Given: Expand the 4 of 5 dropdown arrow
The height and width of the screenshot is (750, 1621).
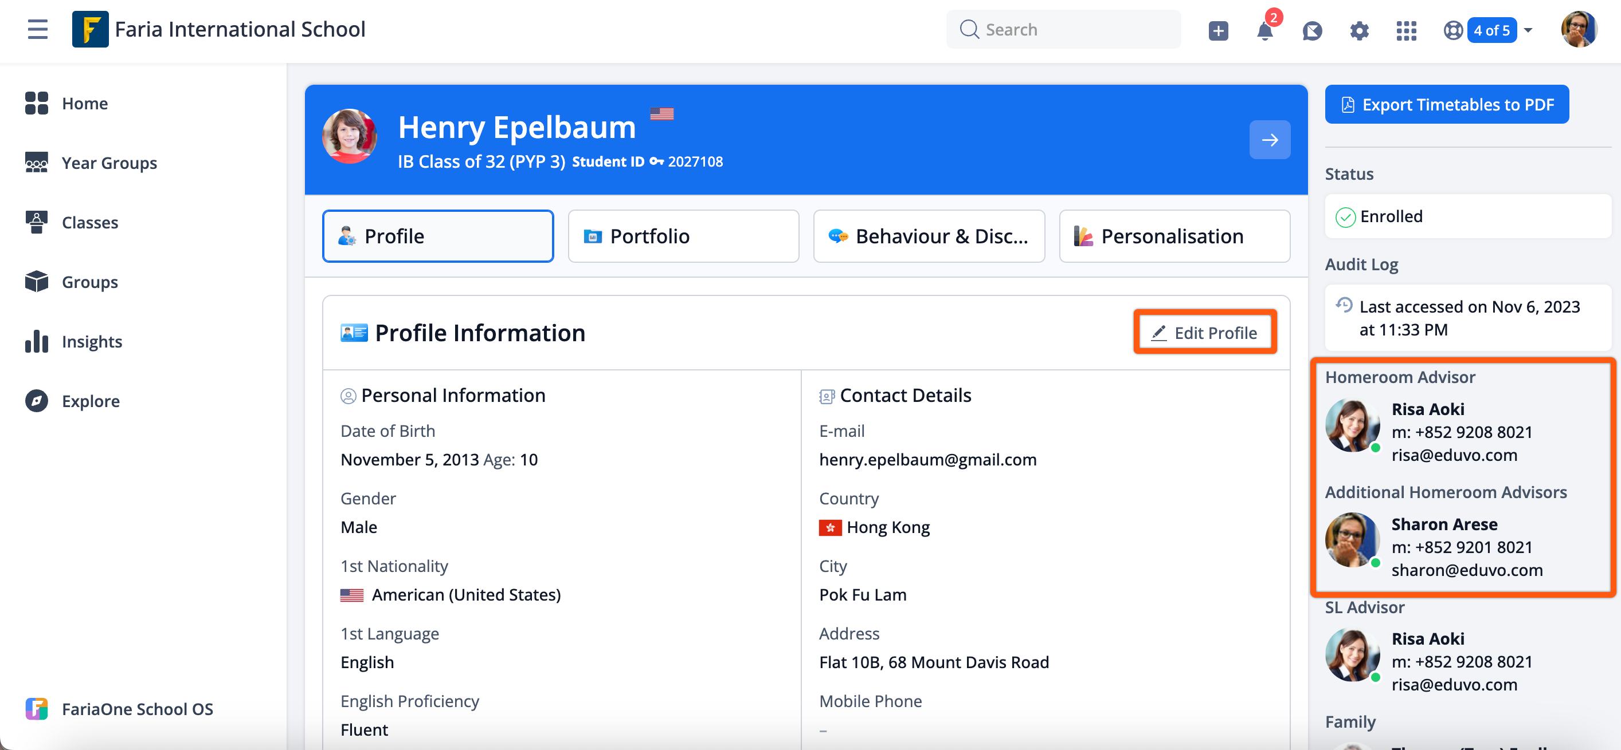Looking at the screenshot, I should pyautogui.click(x=1528, y=30).
